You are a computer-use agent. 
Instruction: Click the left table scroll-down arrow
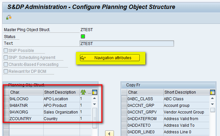(94, 104)
